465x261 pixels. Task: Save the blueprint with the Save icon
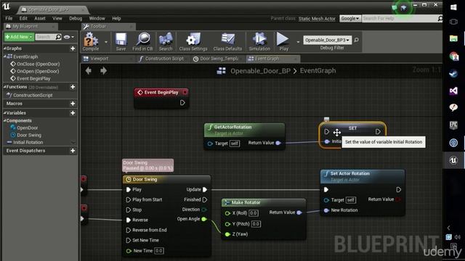click(121, 42)
